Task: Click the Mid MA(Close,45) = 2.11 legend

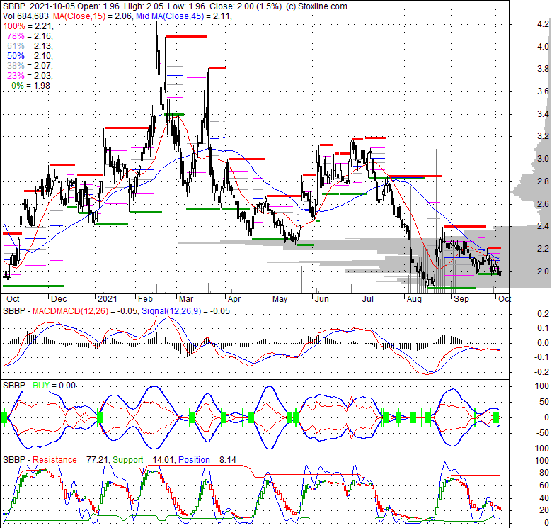Action: (x=183, y=16)
